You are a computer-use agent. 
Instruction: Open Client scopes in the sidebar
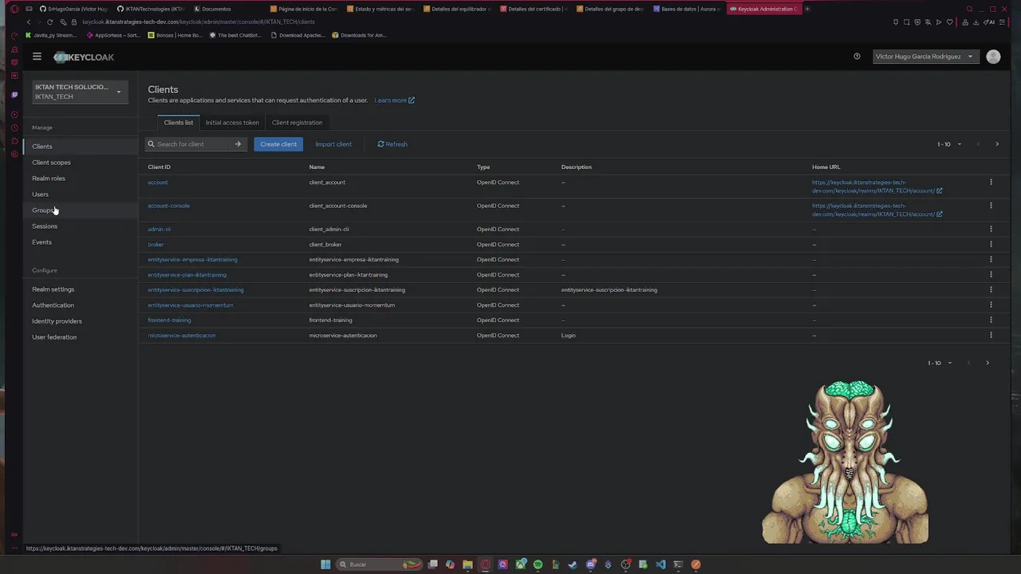51,163
